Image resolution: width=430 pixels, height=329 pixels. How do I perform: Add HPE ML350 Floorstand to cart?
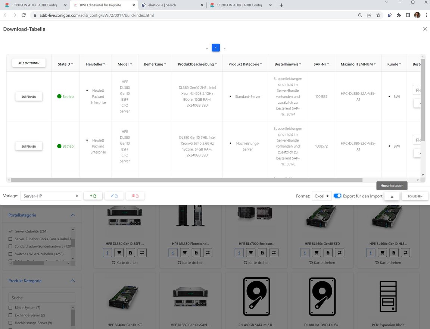[184, 253]
